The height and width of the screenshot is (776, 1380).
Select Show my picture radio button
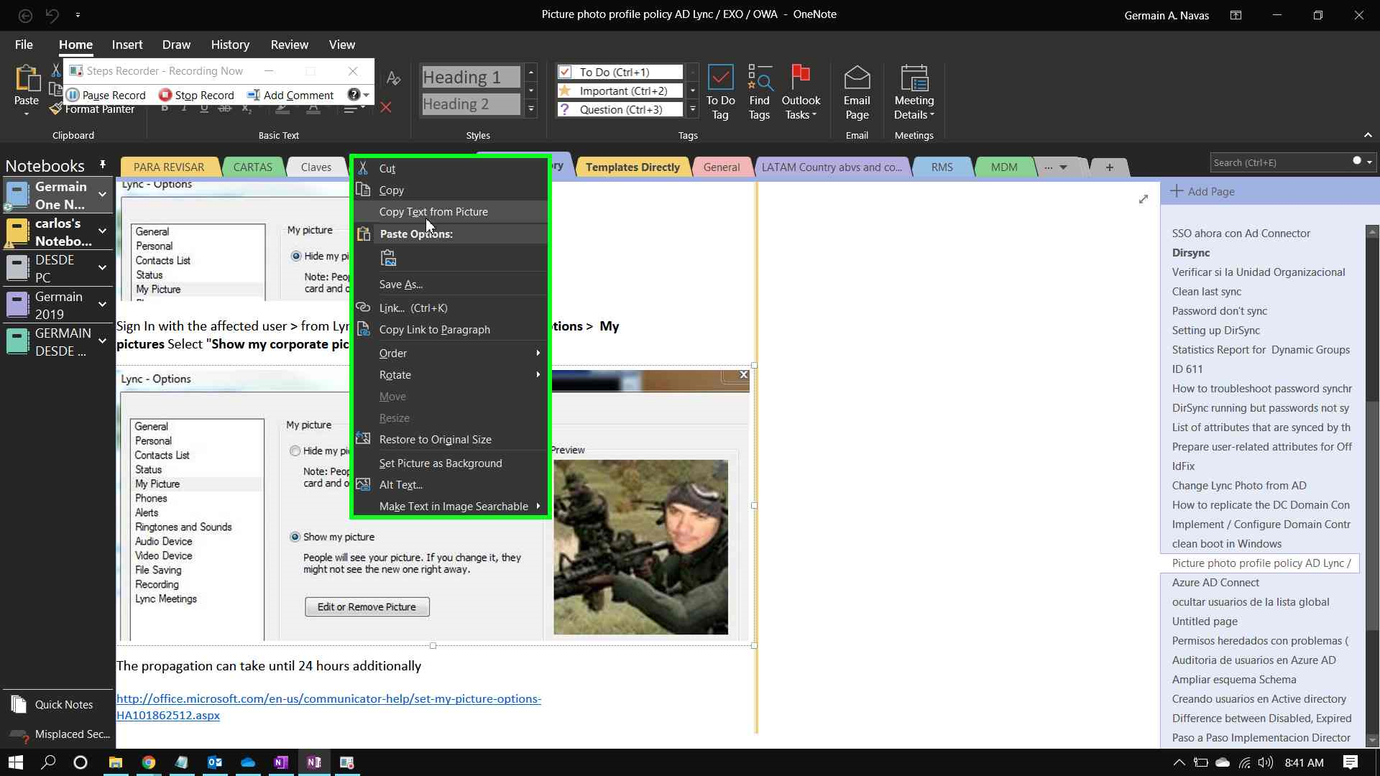click(x=295, y=537)
